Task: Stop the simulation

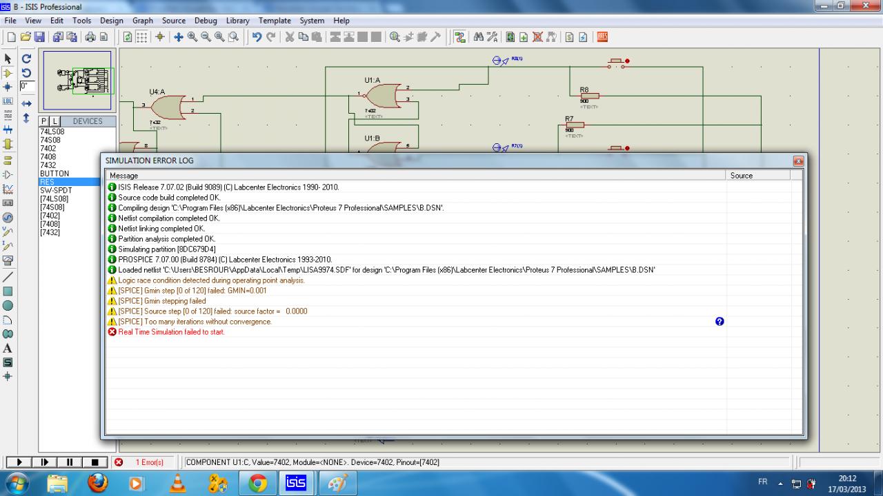Action: click(95, 462)
